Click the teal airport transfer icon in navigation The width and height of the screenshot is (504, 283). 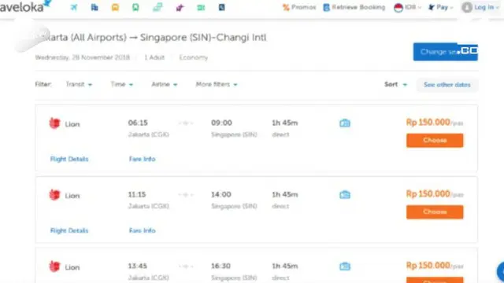[157, 7]
